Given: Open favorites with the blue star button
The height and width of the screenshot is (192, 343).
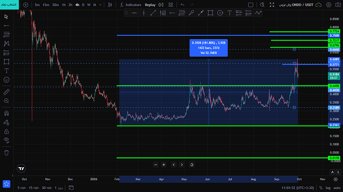Looking at the screenshot, I should [x=6, y=184].
